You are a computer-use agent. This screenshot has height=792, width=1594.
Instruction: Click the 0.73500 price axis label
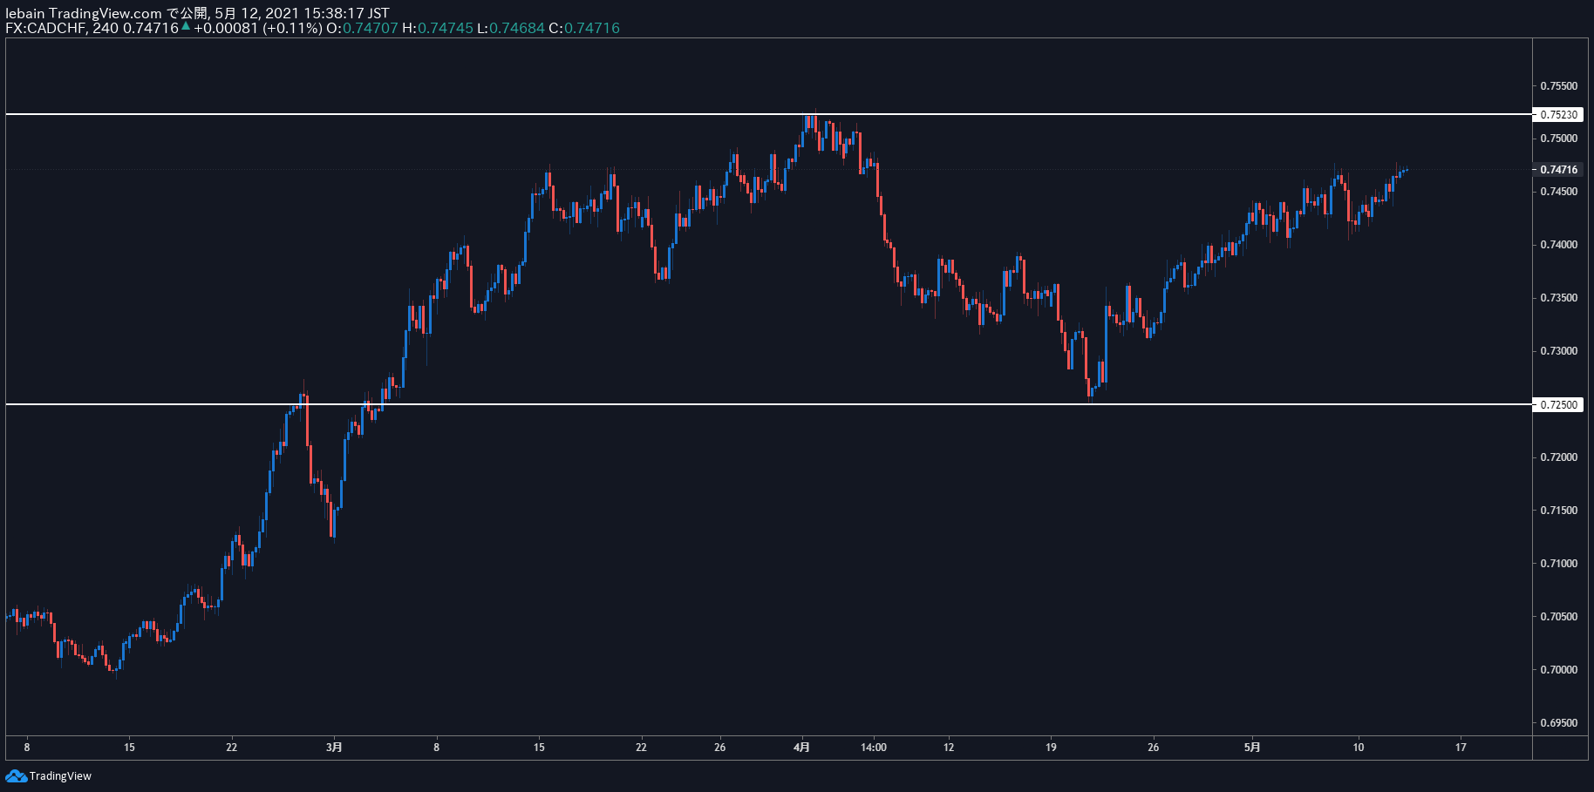[x=1558, y=298]
